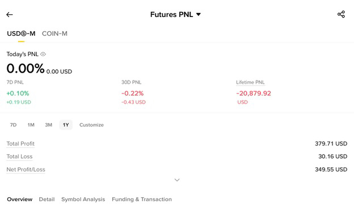Select the 1Y time range

click(66, 125)
